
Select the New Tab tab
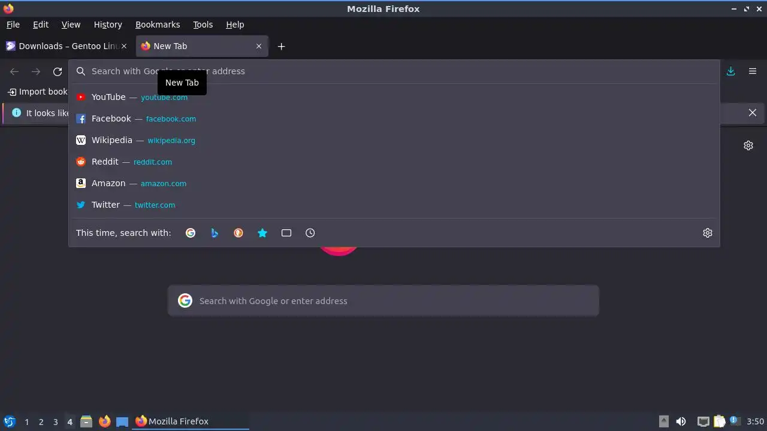tap(202, 46)
